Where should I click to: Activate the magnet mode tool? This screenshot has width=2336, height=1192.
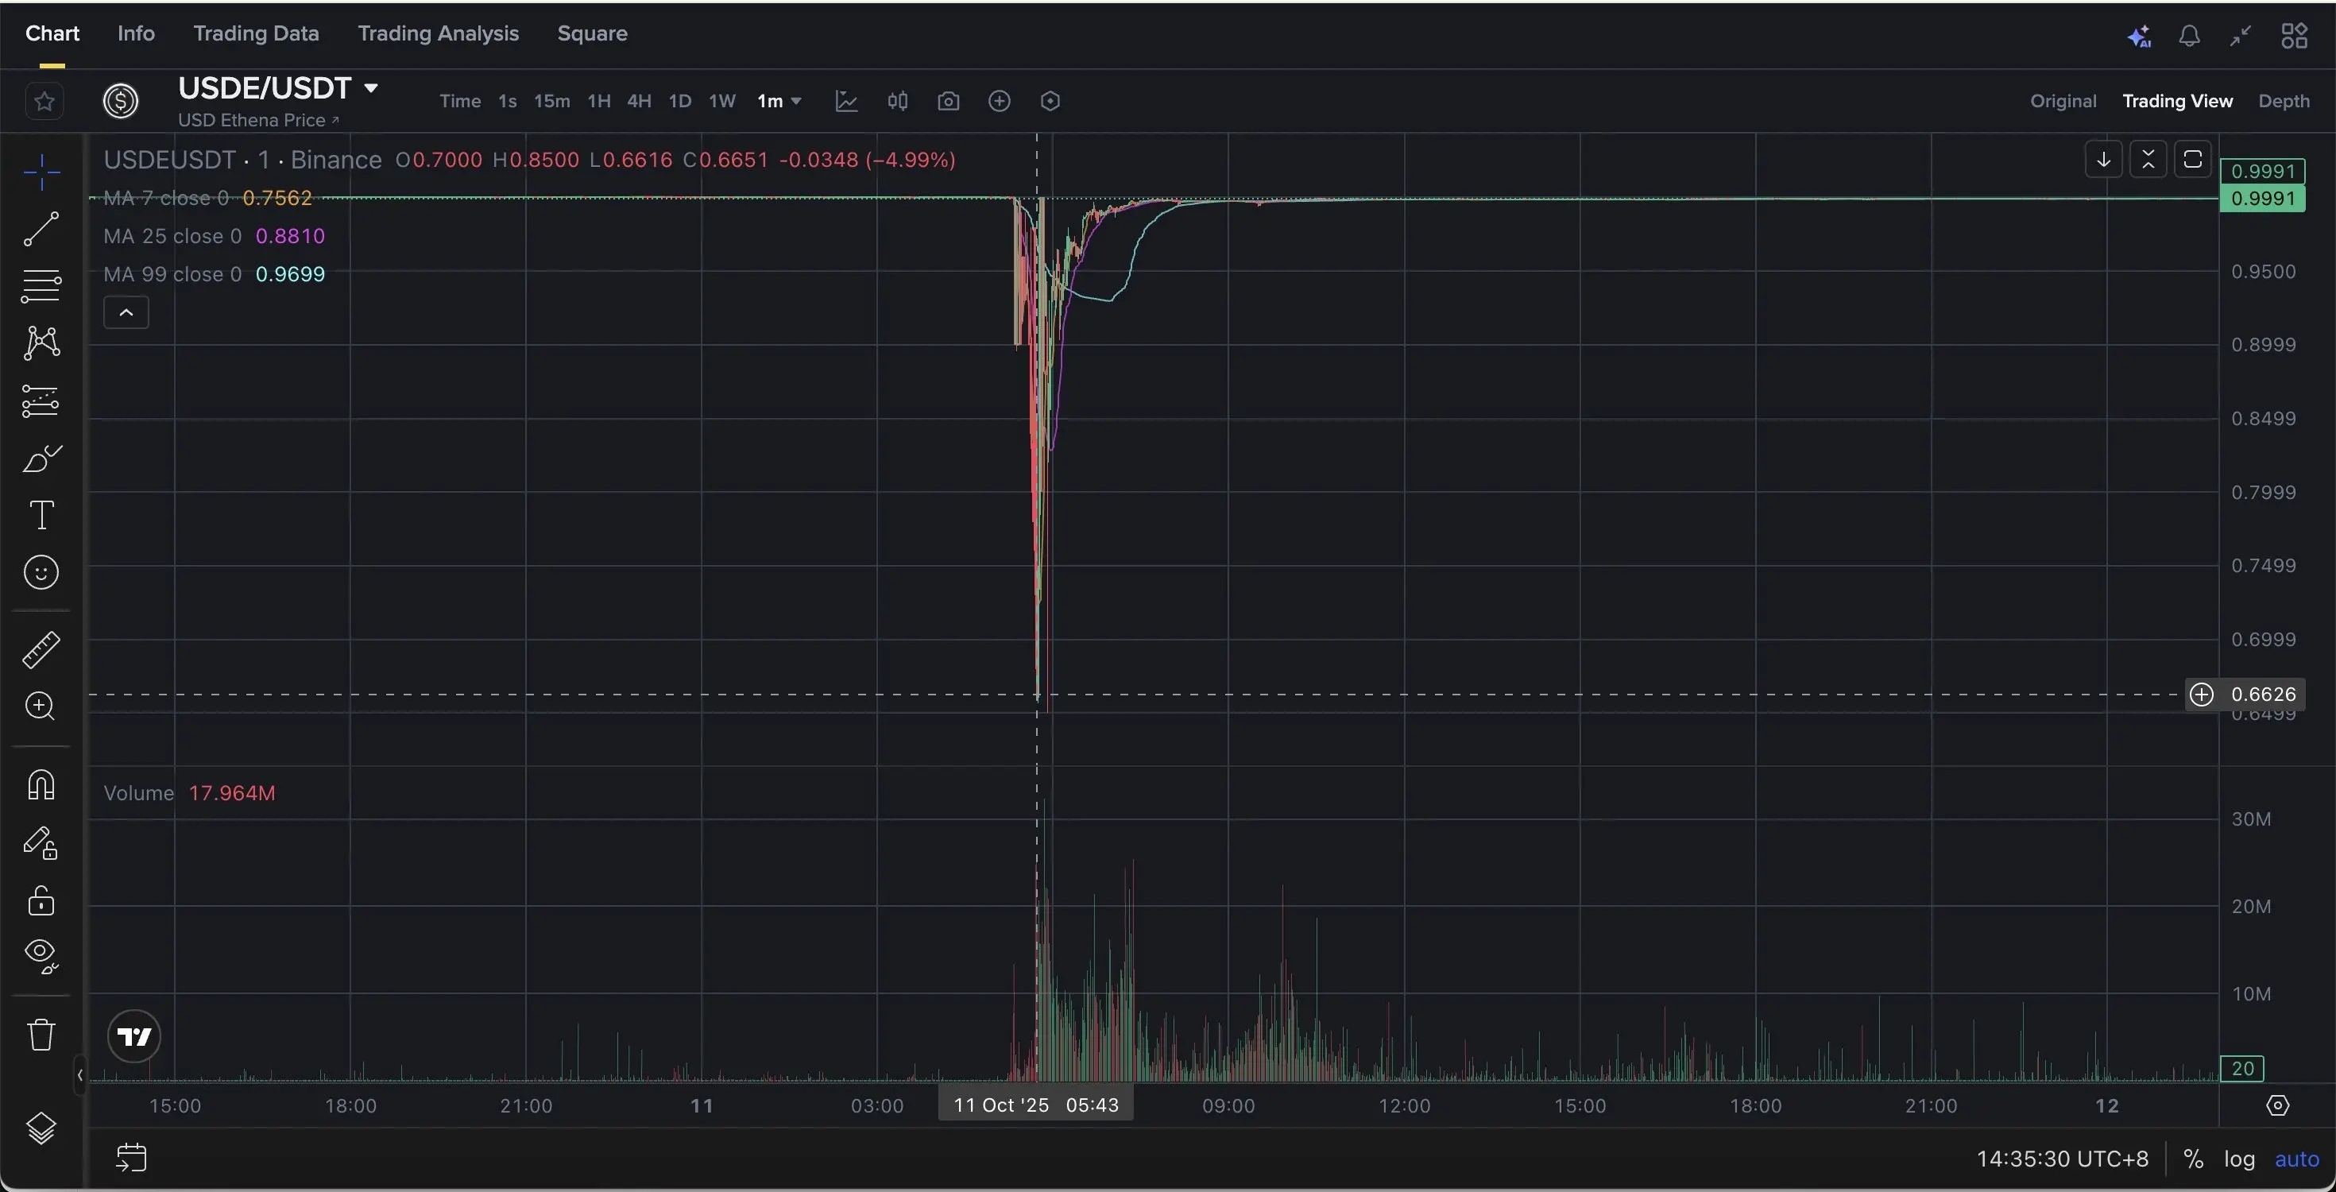(41, 784)
